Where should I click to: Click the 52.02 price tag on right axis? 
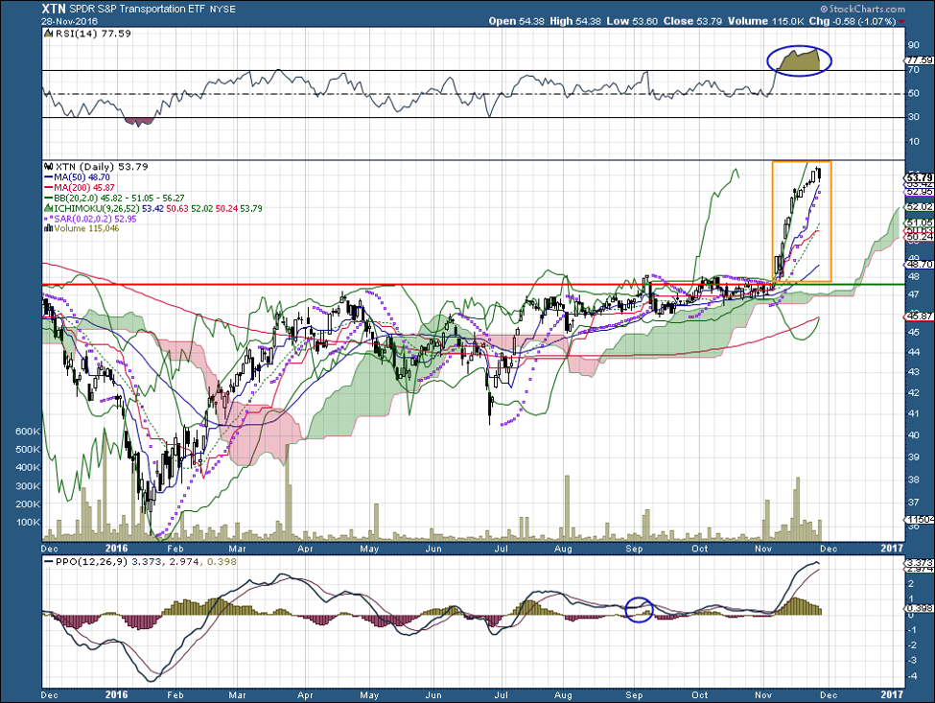click(919, 207)
